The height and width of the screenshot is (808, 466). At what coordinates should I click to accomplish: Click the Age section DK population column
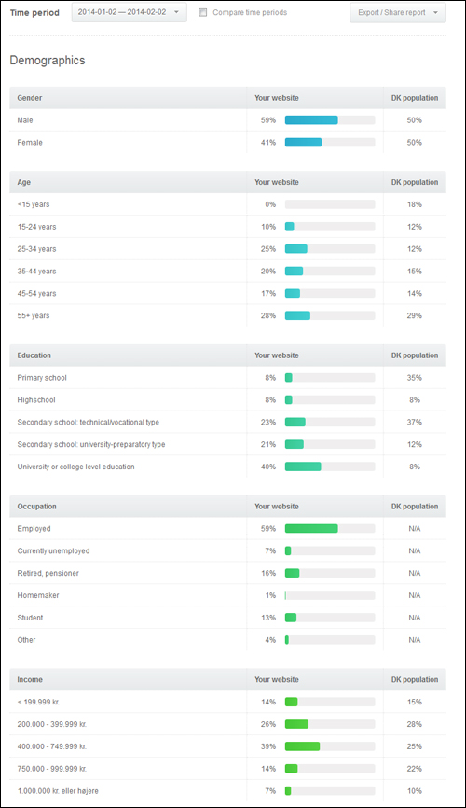click(x=415, y=183)
